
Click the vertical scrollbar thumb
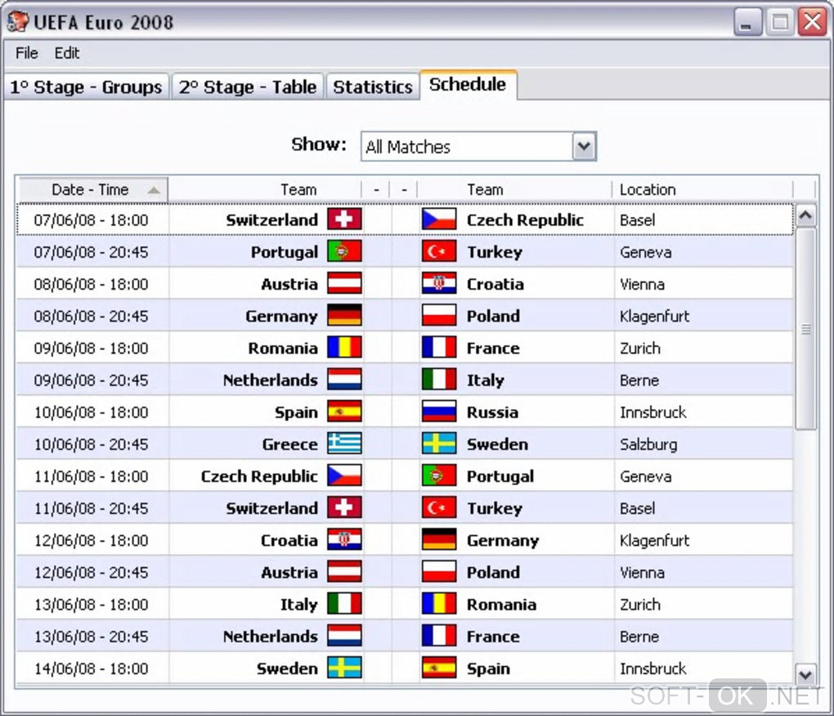(805, 328)
